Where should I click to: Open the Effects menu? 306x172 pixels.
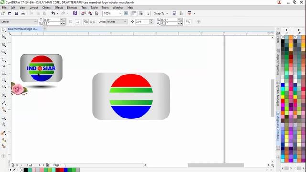59,8
